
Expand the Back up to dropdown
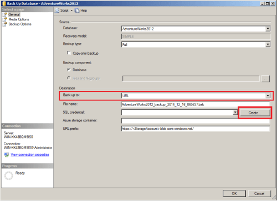[x=268, y=96]
